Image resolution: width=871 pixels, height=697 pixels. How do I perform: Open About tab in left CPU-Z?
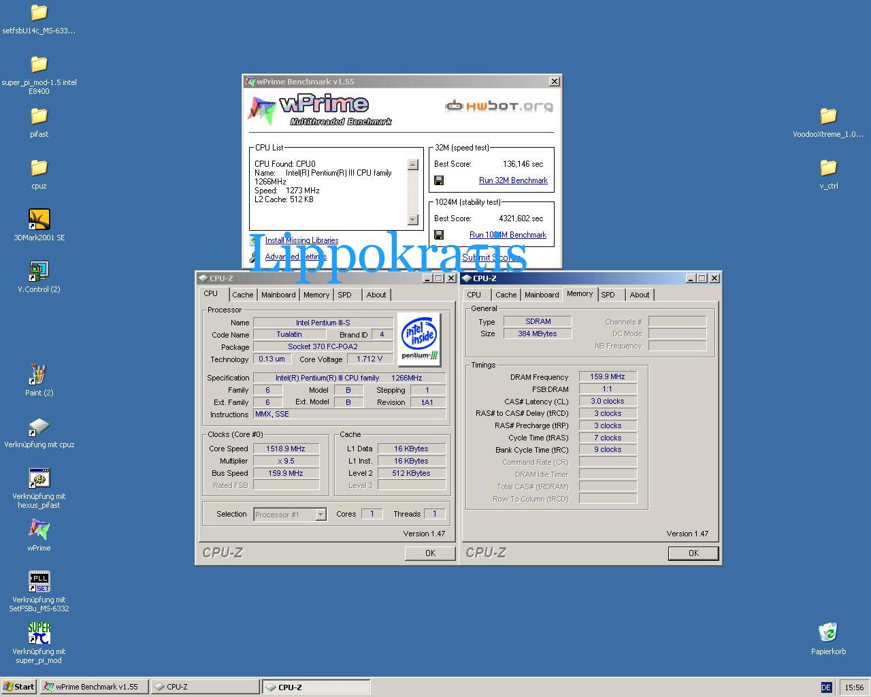tap(376, 295)
